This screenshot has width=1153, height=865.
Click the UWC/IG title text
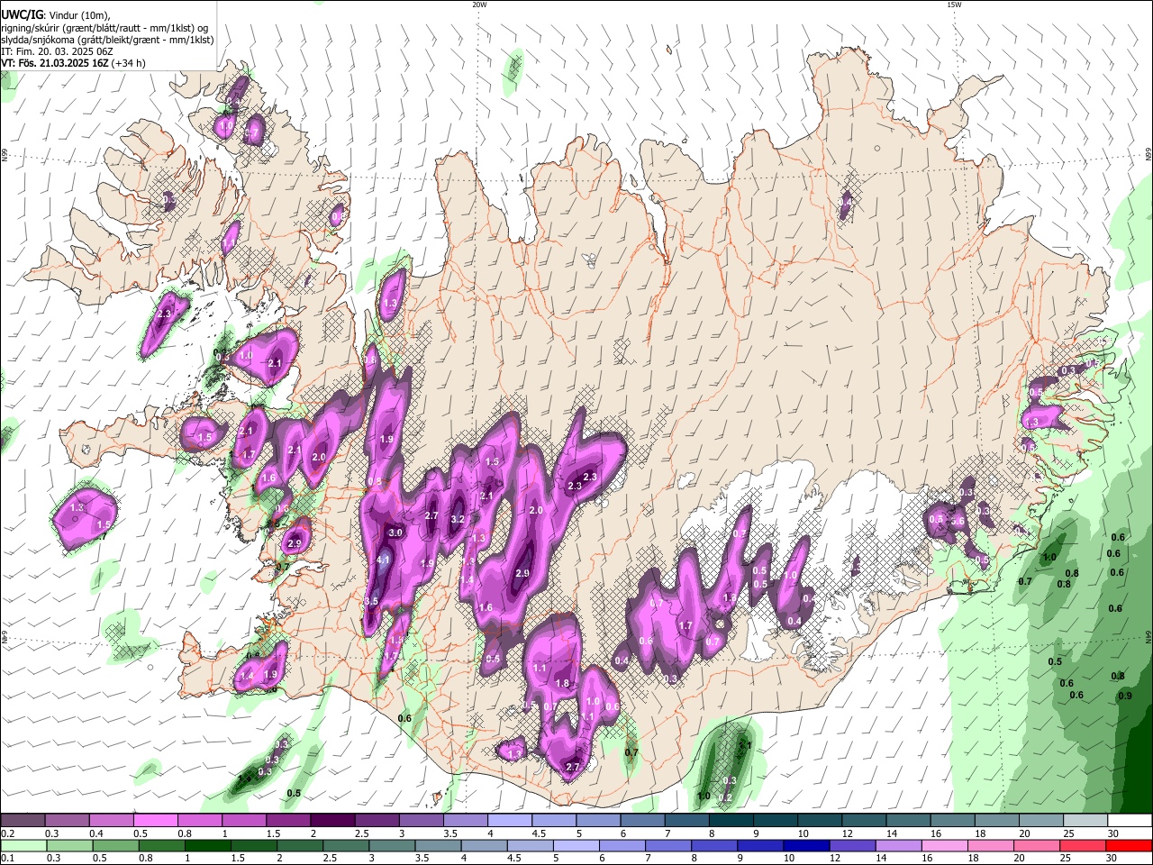21,14
